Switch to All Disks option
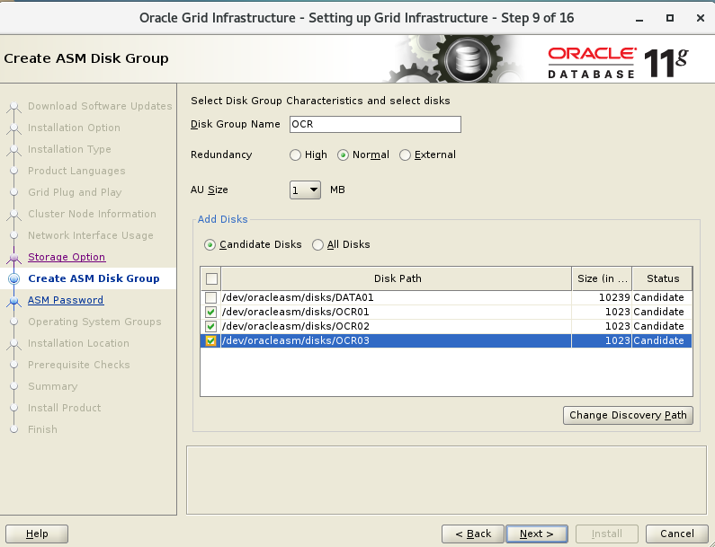The width and height of the screenshot is (715, 547). [x=317, y=245]
